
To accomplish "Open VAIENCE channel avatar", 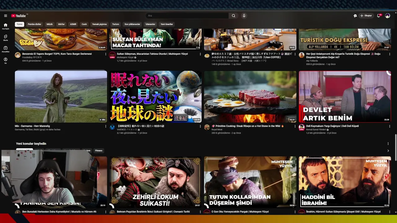I will coord(112,127).
